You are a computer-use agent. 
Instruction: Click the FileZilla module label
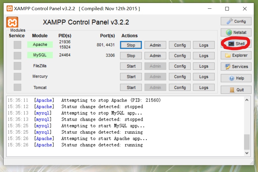tap(40, 66)
